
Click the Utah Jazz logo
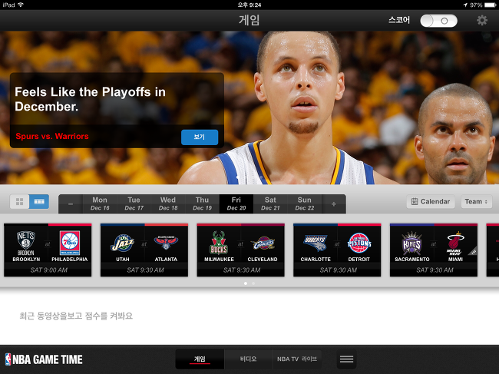(x=123, y=243)
